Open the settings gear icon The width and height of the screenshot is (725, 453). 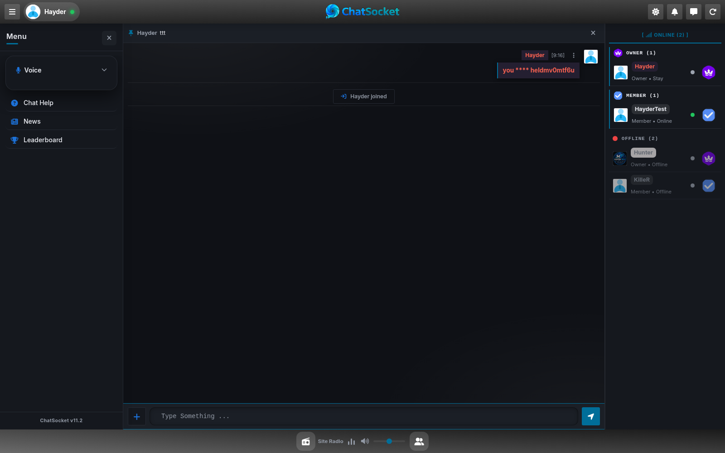click(656, 12)
